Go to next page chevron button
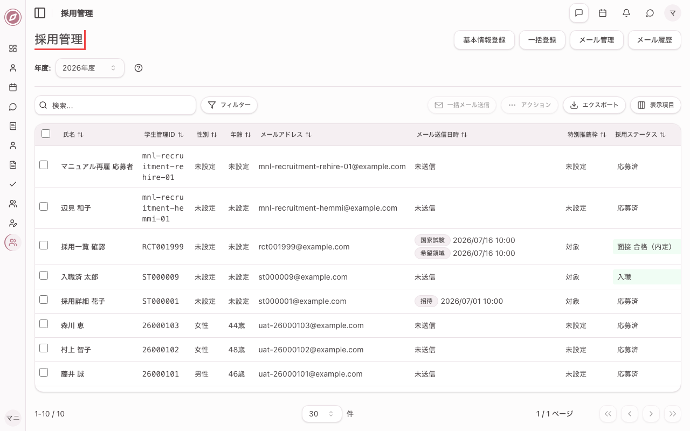 pyautogui.click(x=651, y=414)
